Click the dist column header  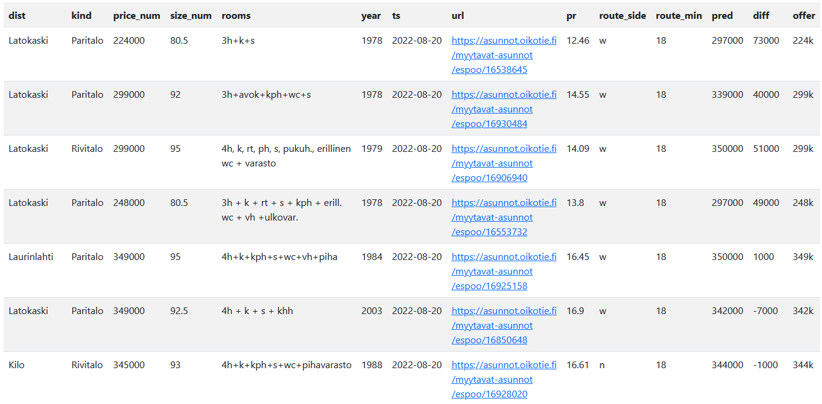[17, 16]
